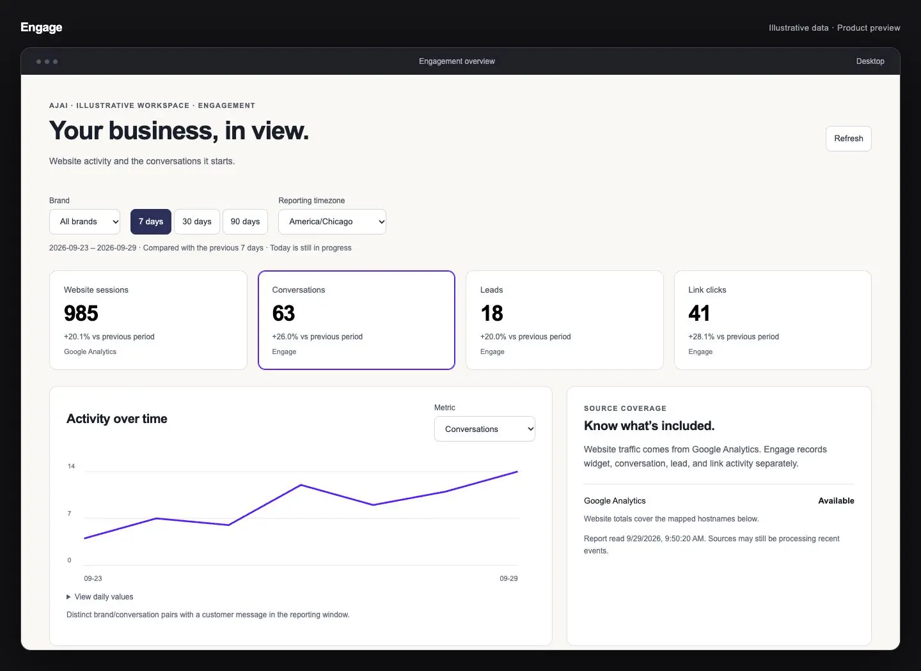This screenshot has height=671, width=921.
Task: Click the Refresh button
Action: coord(848,139)
